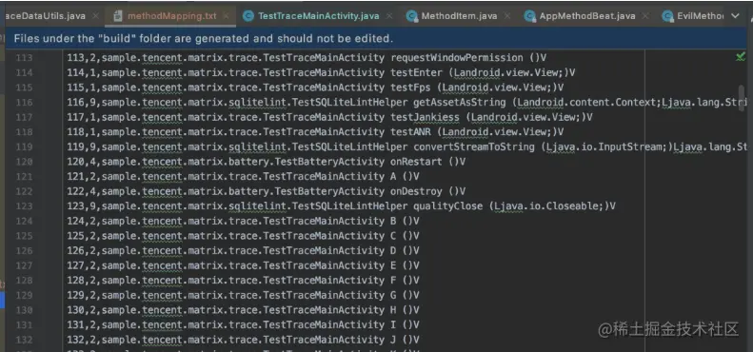The height and width of the screenshot is (352, 753).
Task: Open the DataUtils.java tab
Action: [x=46, y=16]
